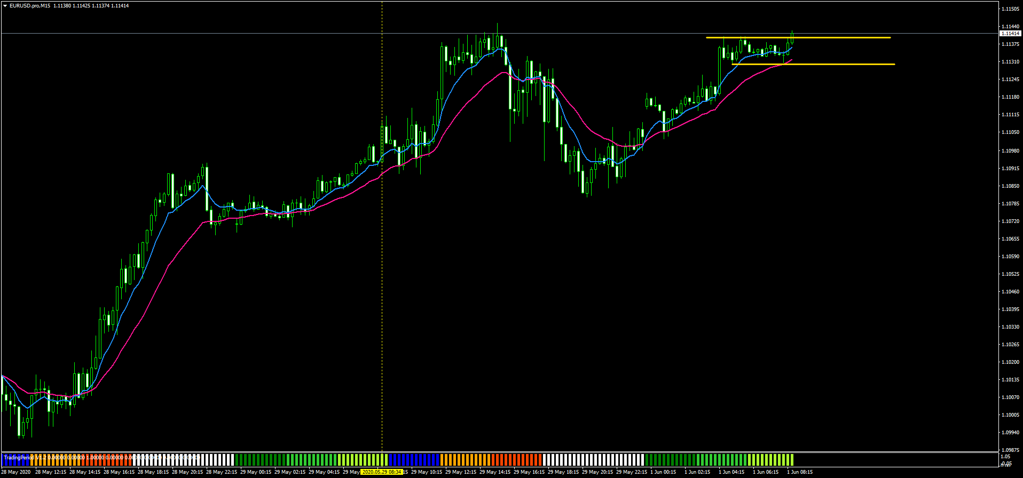Click the 1.10850 price scale value
1023x478 pixels.
click(1011, 186)
